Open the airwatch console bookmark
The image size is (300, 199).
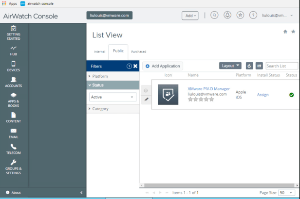click(37, 3)
